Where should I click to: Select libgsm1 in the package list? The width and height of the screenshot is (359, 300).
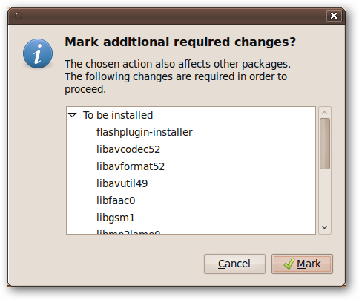[x=116, y=218]
